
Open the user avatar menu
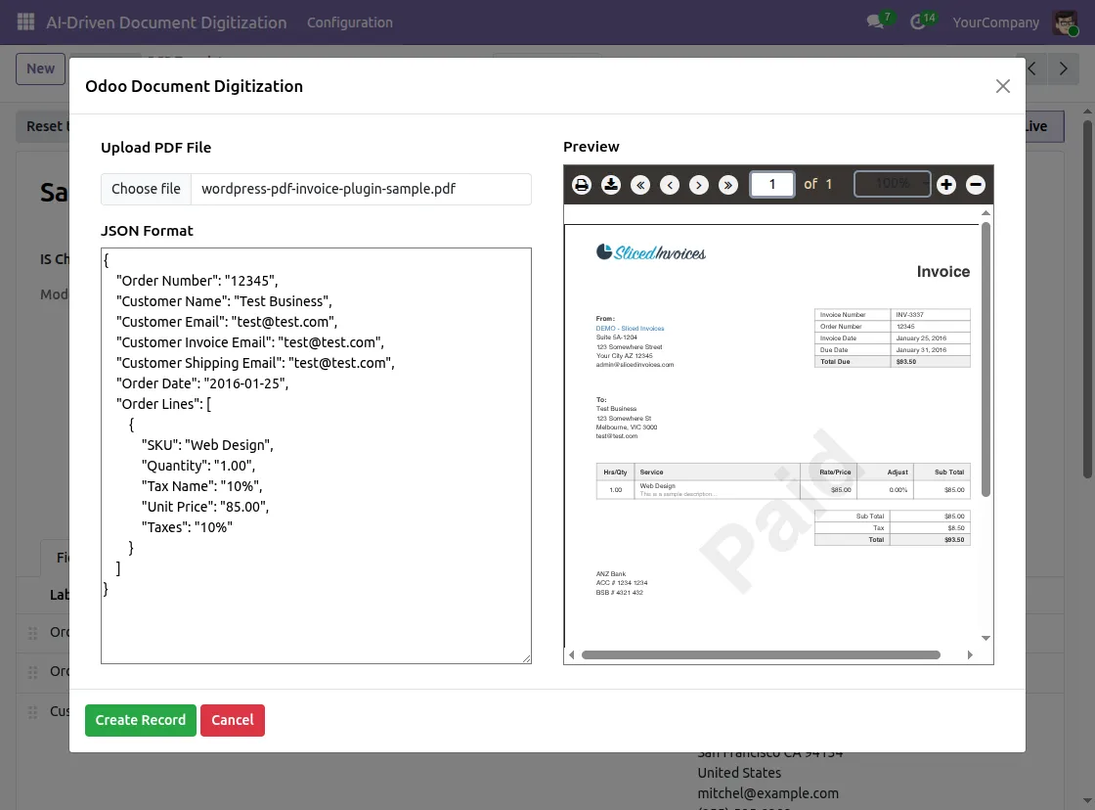click(1066, 22)
